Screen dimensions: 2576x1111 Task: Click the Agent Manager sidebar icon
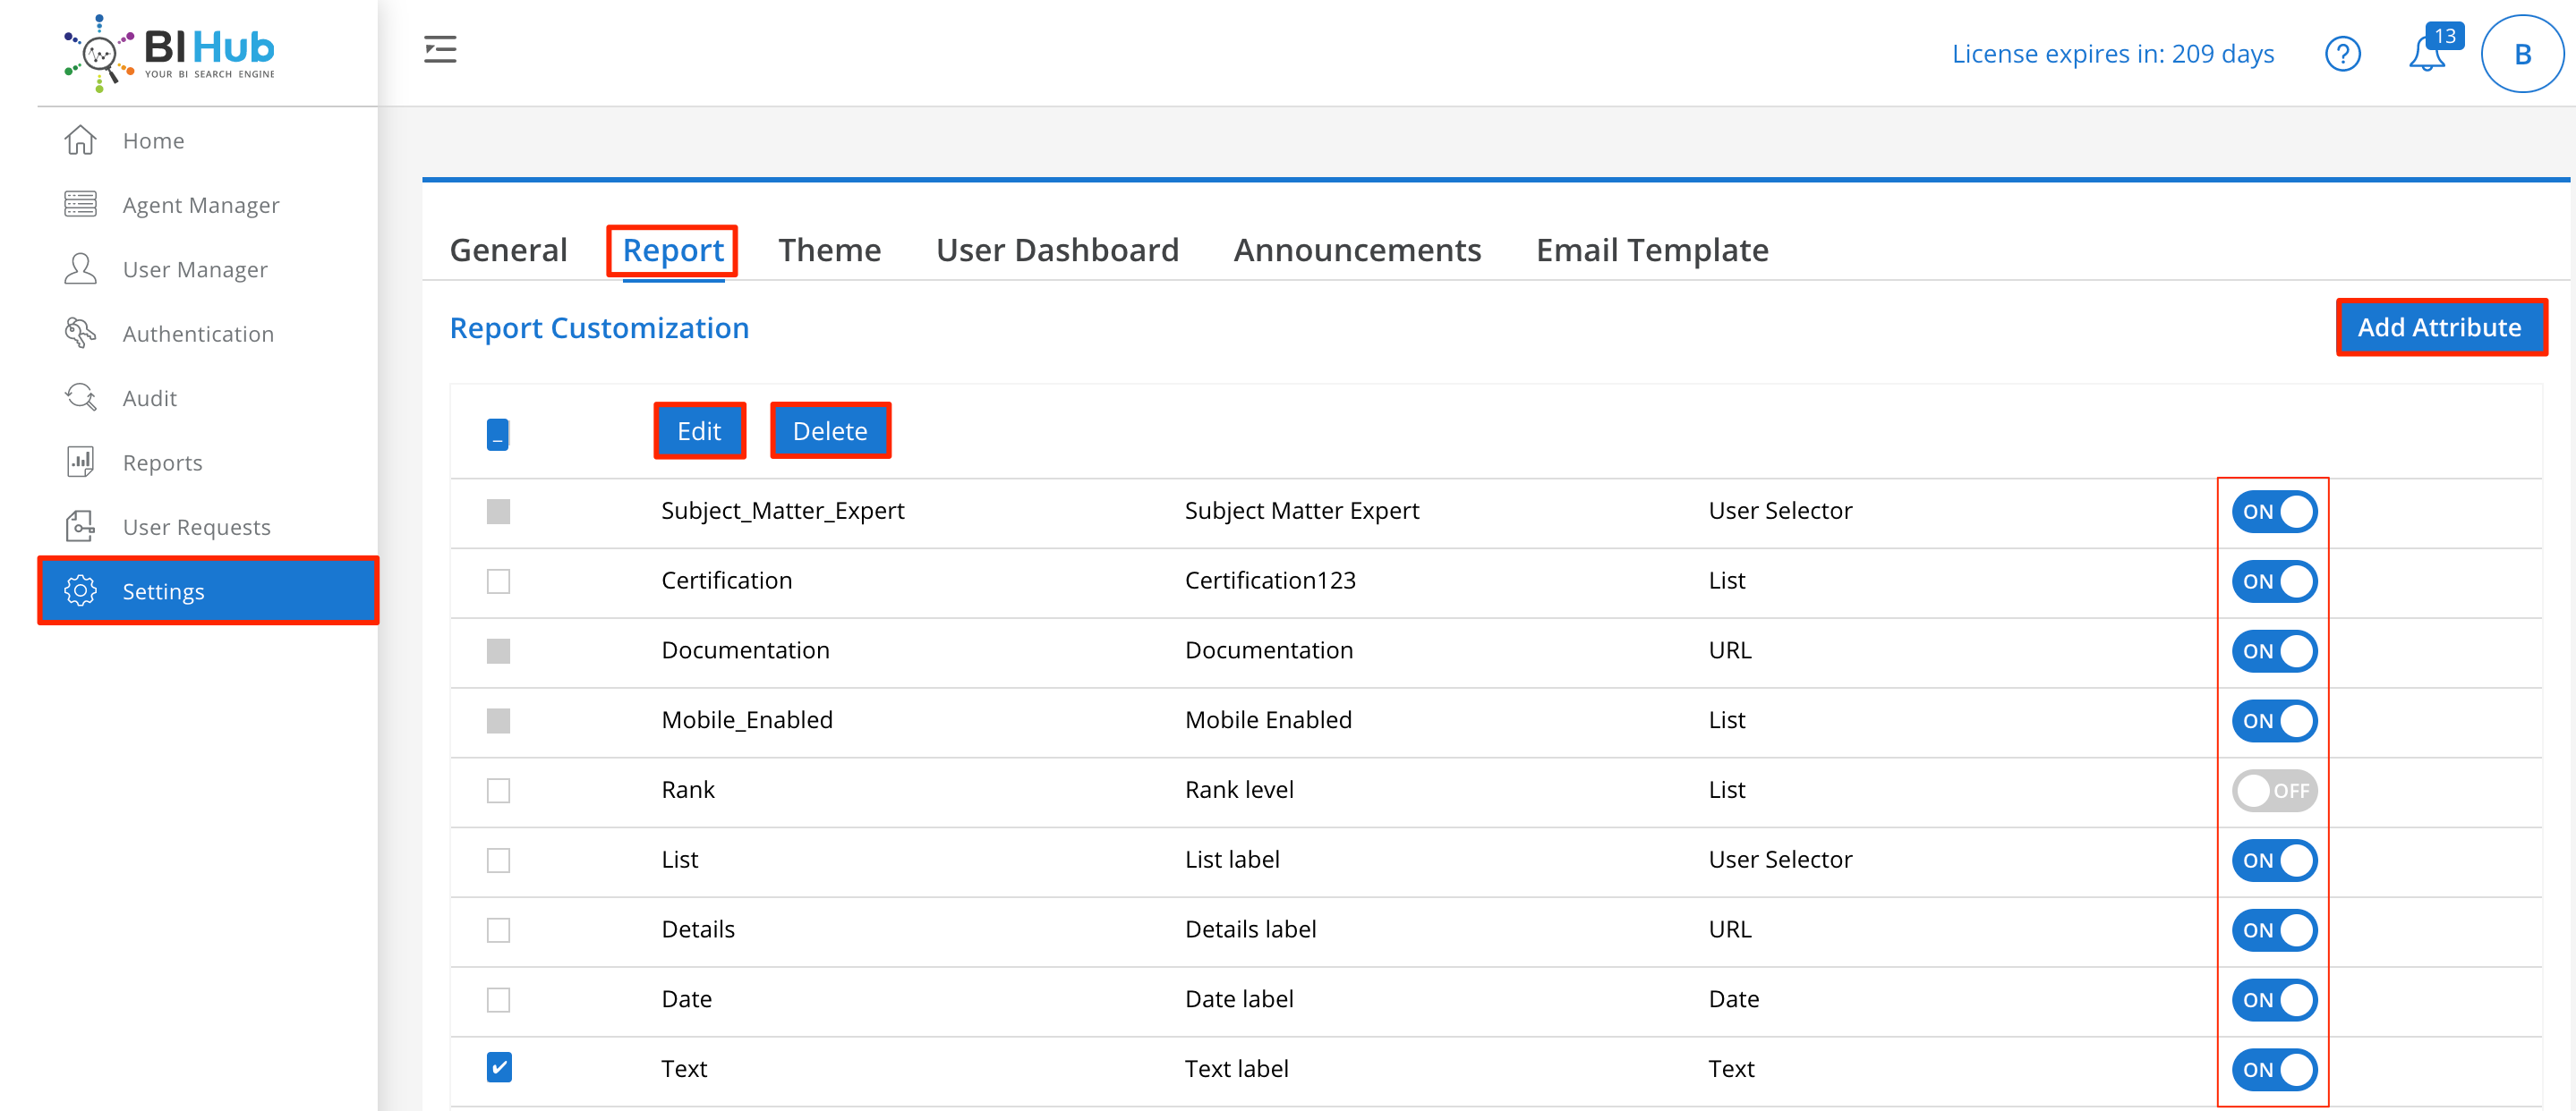tap(81, 205)
